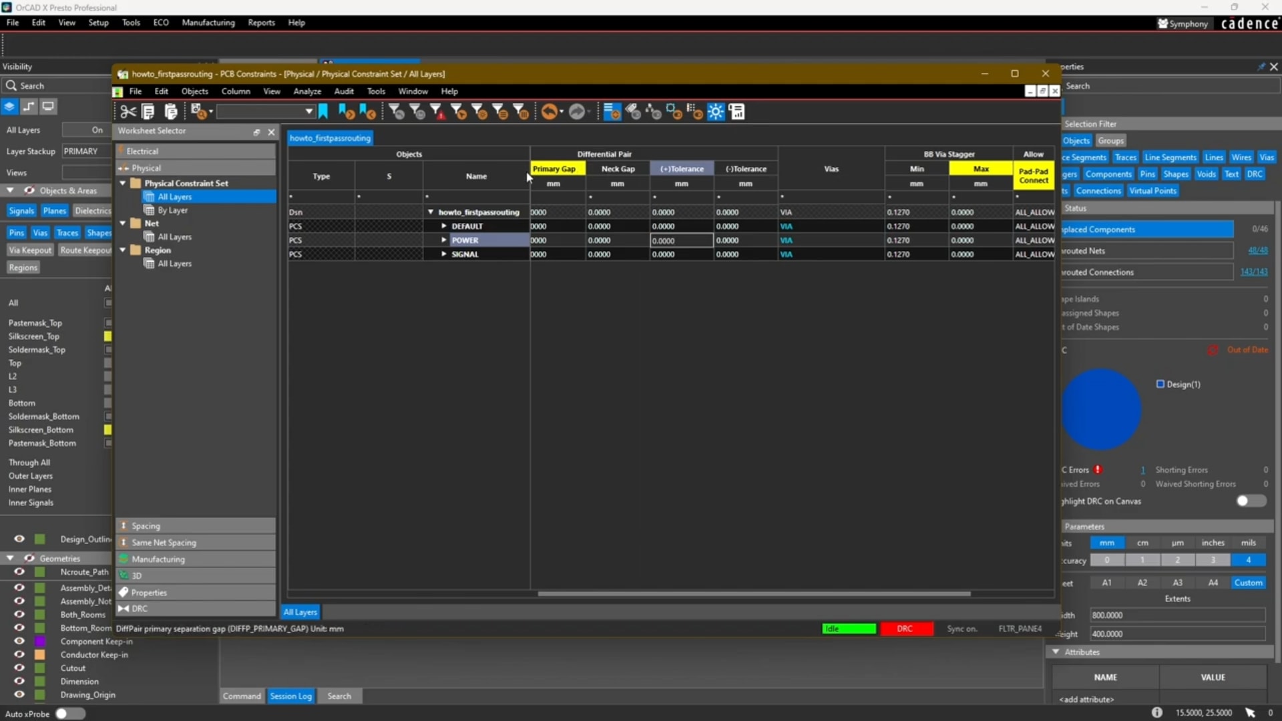
Task: Select the Via Keepout filter button
Action: pos(30,250)
